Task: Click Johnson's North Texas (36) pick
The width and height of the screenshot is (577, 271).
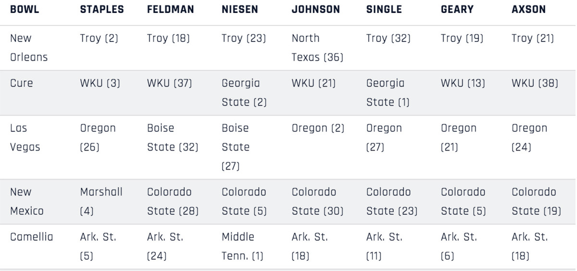Action: [317, 48]
